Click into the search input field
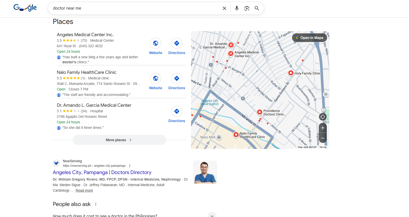409x217 pixels. pos(133,8)
